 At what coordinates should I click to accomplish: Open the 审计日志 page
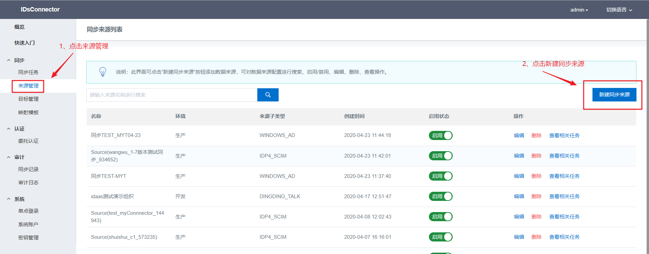pos(28,183)
